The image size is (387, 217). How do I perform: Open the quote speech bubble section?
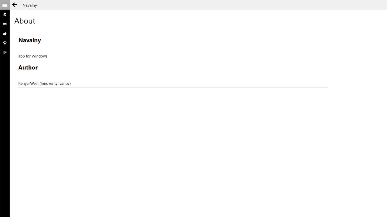tap(5, 43)
